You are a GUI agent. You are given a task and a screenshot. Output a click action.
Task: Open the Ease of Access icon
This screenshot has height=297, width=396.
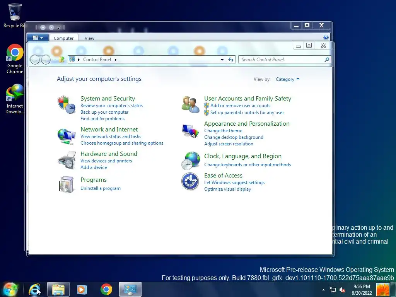click(x=190, y=181)
